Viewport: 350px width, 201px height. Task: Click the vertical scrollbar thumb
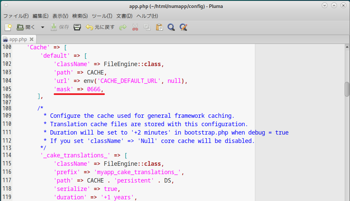point(347,89)
